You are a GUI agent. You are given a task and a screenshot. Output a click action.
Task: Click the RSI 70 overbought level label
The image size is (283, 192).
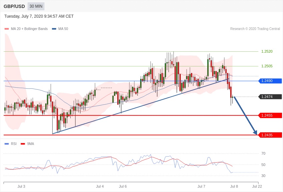(x=263, y=153)
